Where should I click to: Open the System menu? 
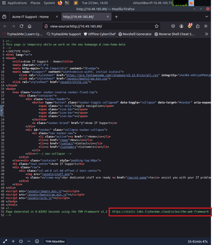(49, 3)
